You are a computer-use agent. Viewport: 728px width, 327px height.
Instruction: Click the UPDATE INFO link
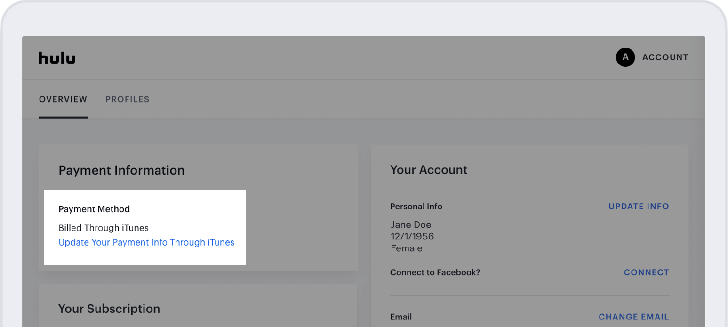pos(639,207)
